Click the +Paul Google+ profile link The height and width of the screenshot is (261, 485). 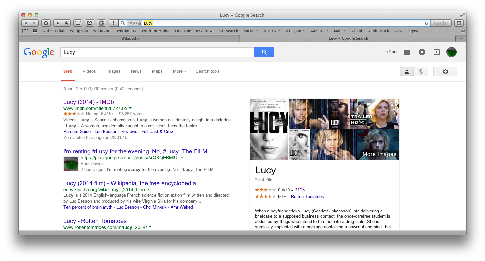(x=391, y=52)
